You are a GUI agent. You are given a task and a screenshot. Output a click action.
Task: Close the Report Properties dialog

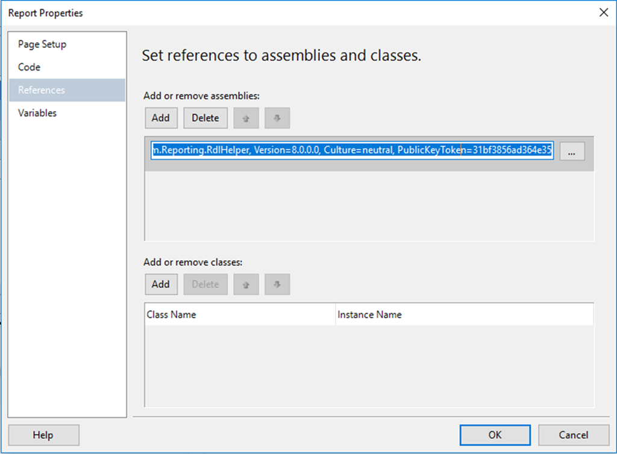[604, 13]
